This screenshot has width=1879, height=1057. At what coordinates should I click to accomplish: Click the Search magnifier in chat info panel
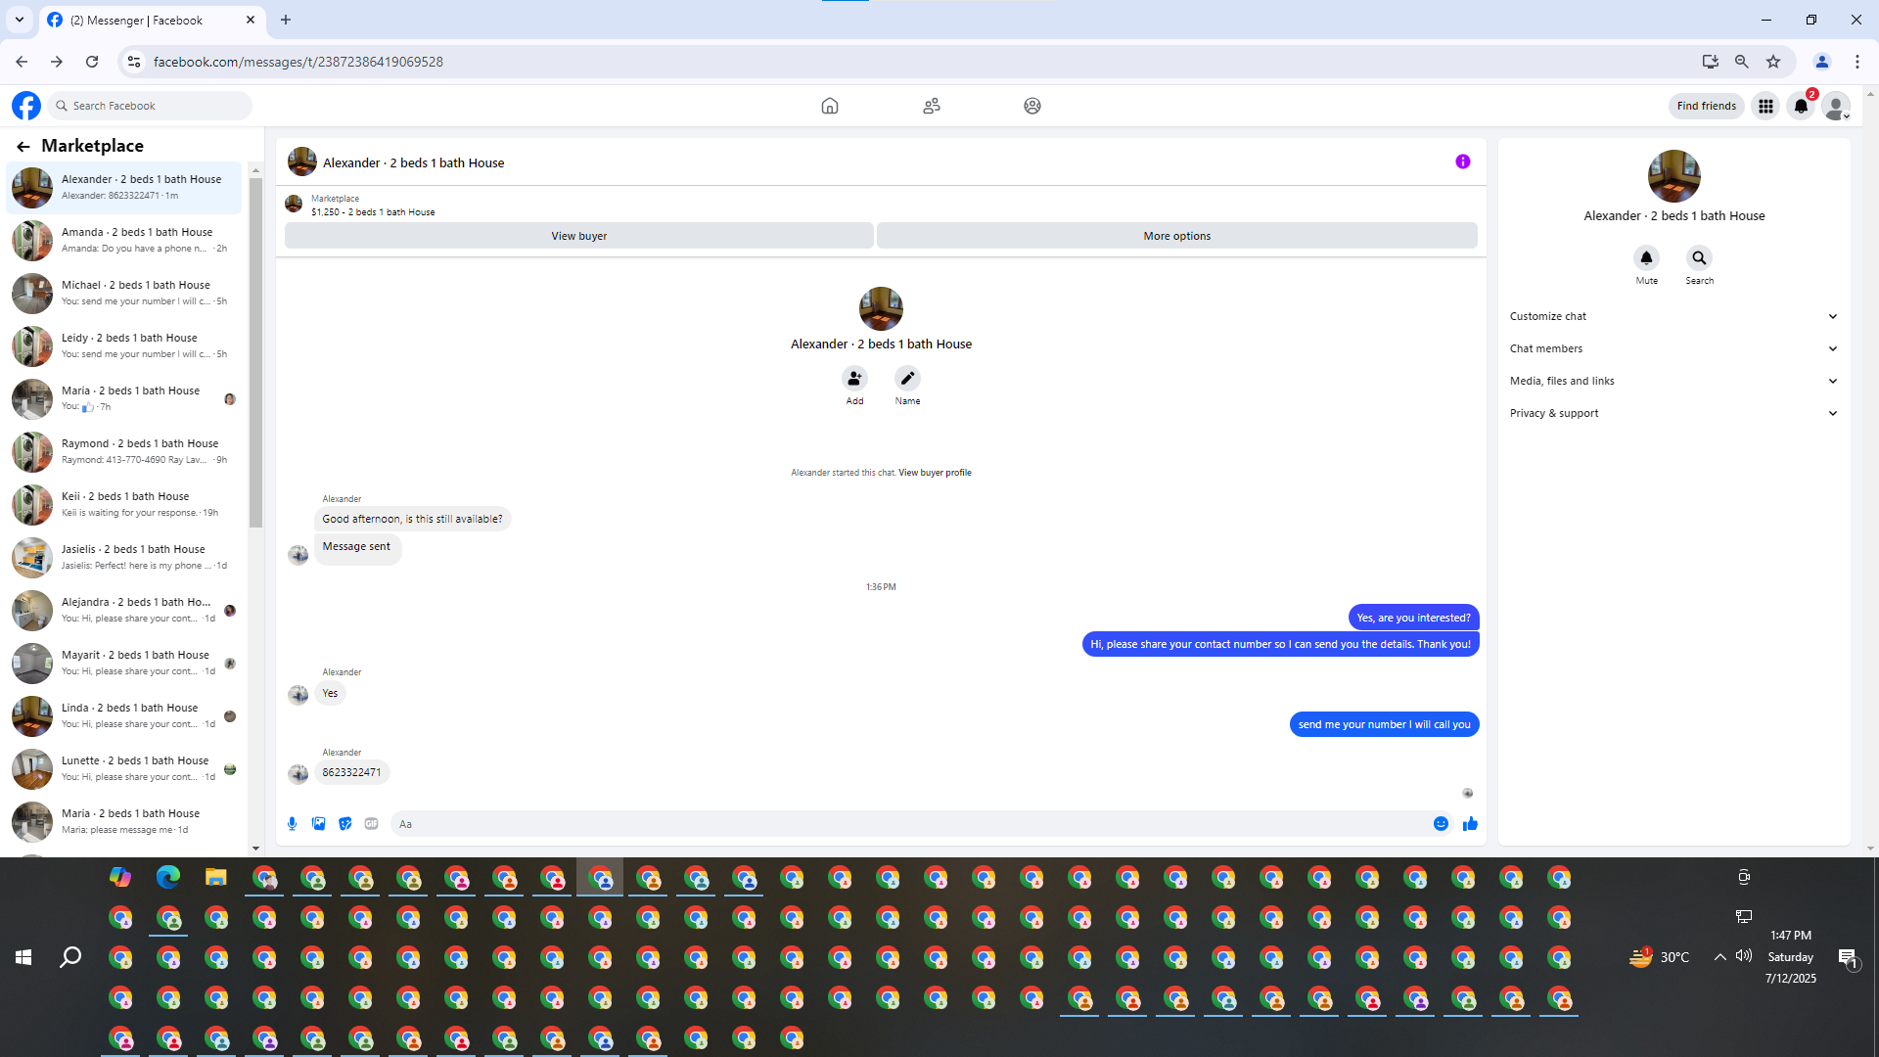(1699, 258)
